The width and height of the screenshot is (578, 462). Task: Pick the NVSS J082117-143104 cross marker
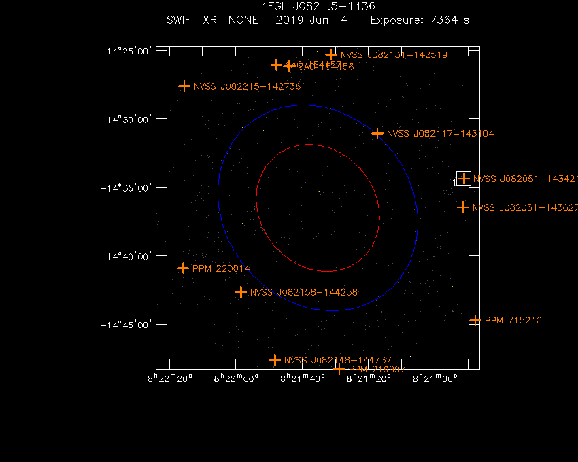coord(377,133)
